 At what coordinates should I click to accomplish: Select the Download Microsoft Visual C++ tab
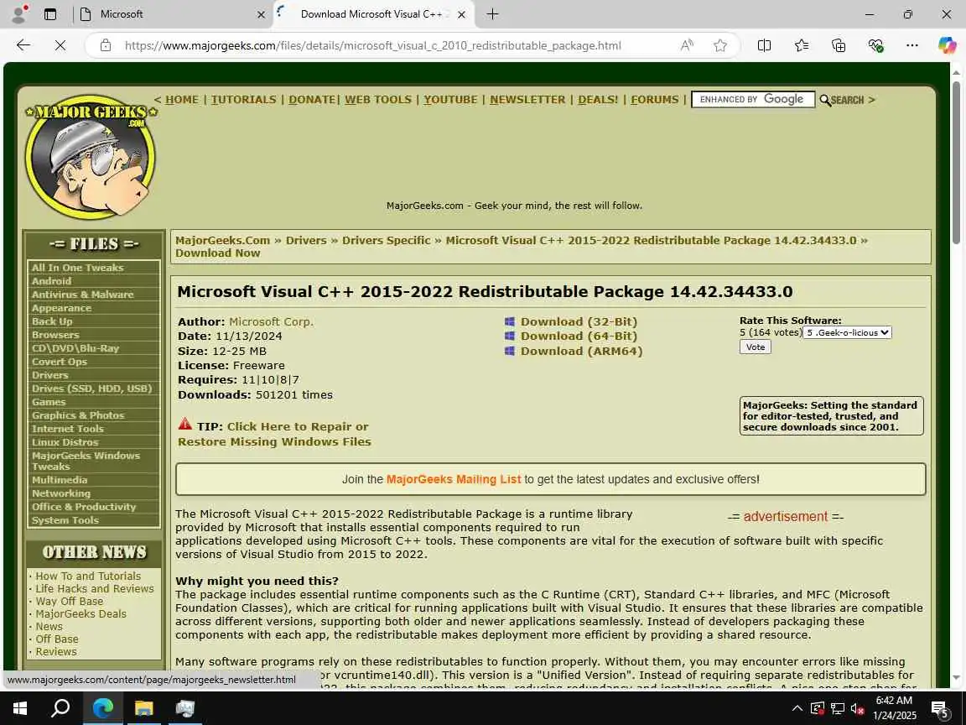(x=373, y=14)
